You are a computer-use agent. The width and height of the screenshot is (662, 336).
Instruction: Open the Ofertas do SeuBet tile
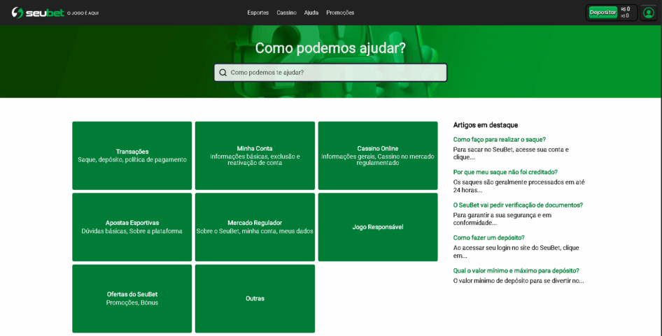(132, 298)
